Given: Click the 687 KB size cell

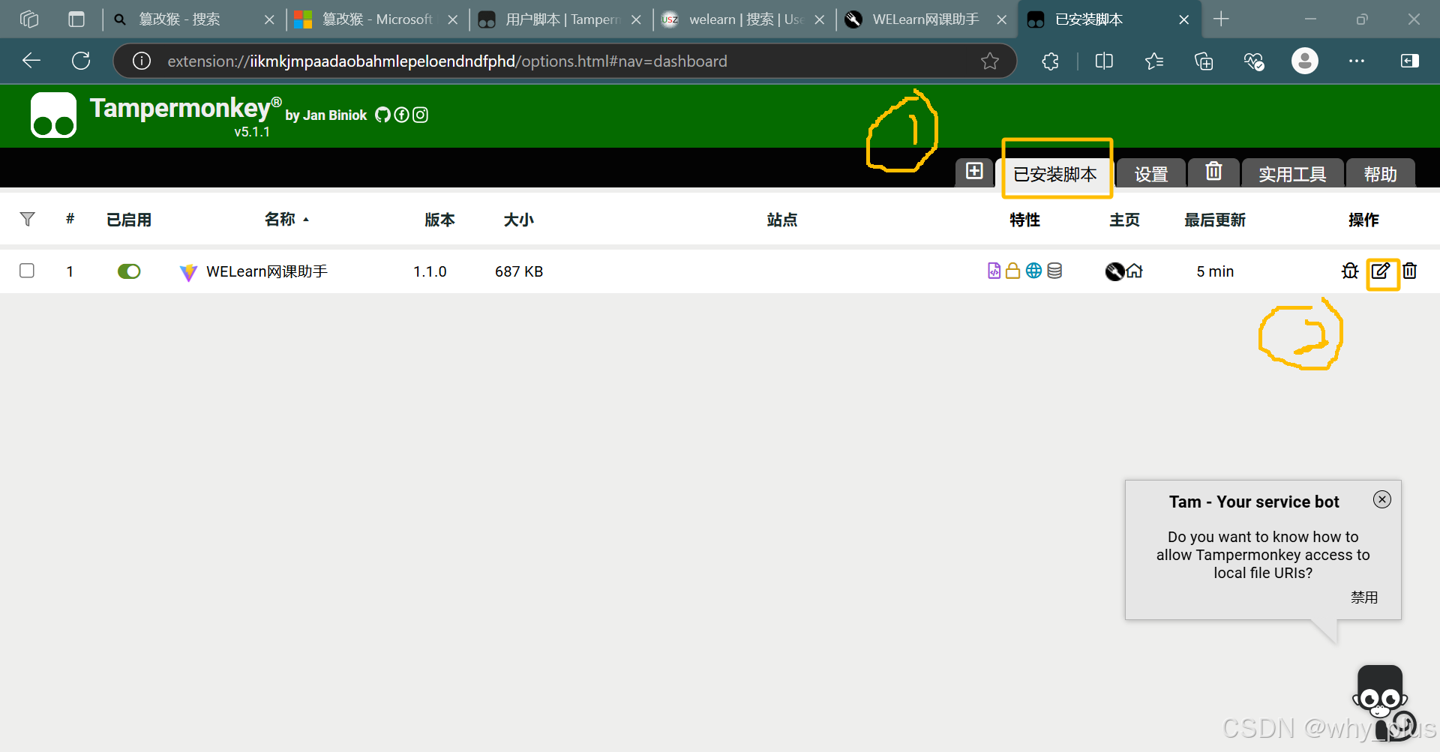Looking at the screenshot, I should pyautogui.click(x=519, y=271).
